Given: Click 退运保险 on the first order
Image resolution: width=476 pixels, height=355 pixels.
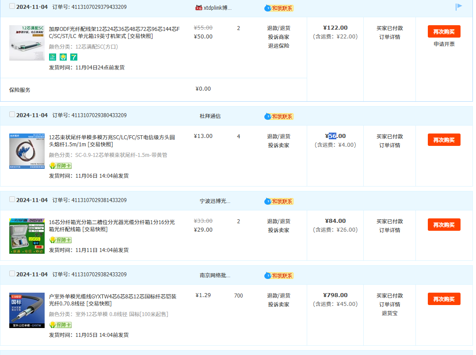Looking at the screenshot, I should tap(278, 46).
